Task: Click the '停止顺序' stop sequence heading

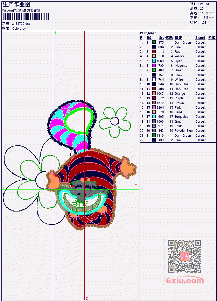Action: (x=148, y=33)
